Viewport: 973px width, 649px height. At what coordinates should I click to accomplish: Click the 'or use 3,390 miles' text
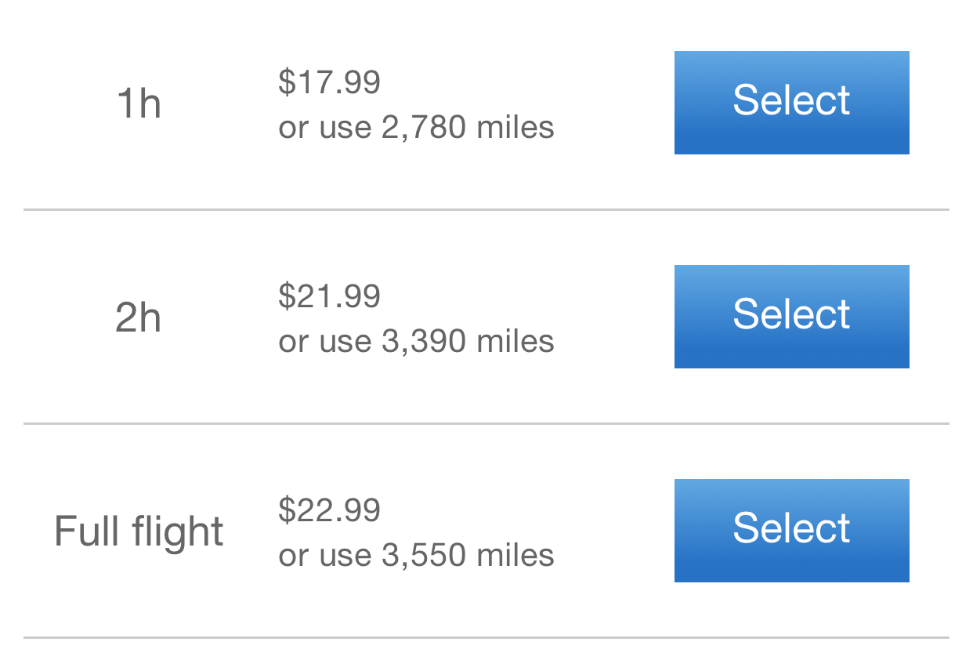(x=416, y=341)
